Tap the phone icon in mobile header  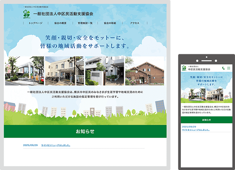click(224, 68)
